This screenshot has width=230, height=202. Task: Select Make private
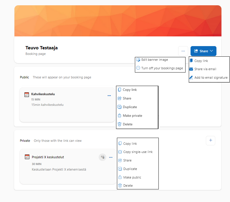coord(133,116)
